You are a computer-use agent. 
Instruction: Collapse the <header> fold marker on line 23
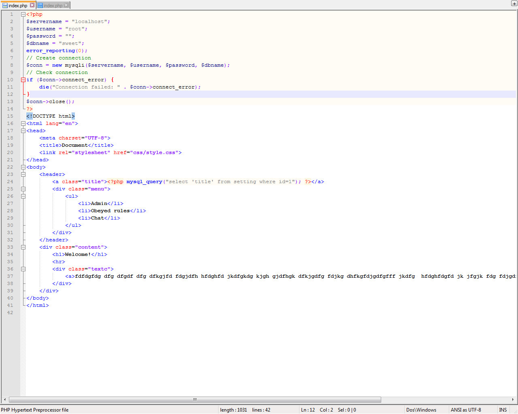23,174
